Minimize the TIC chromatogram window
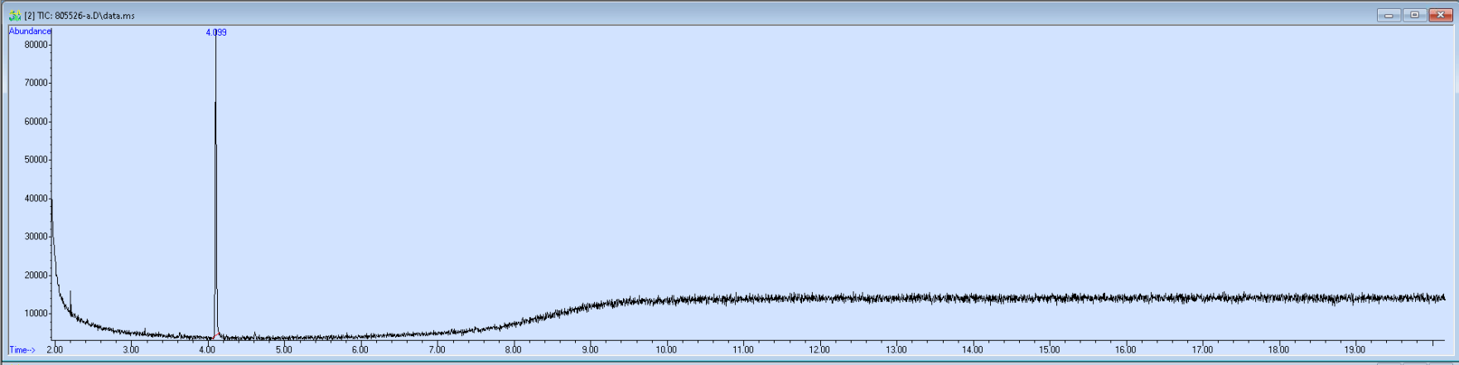1459x365 pixels. (1389, 15)
